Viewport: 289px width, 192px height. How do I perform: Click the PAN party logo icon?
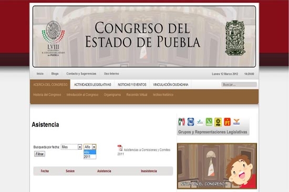191,122
